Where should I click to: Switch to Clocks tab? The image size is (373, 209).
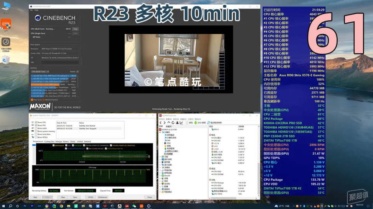click(73, 142)
